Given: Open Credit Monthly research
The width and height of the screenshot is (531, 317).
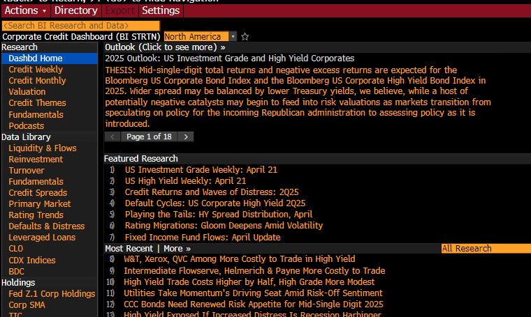Looking at the screenshot, I should (x=37, y=81).
